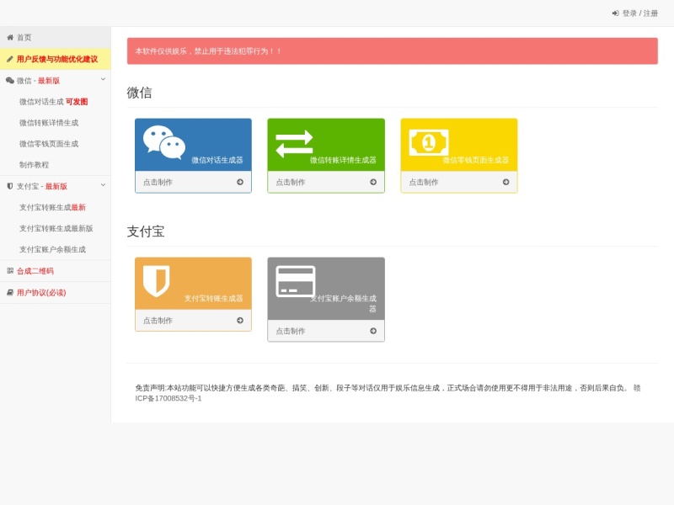Screen dimensions: 674x505
Task: Click the QR code icon in sidebar
Action: coord(10,270)
